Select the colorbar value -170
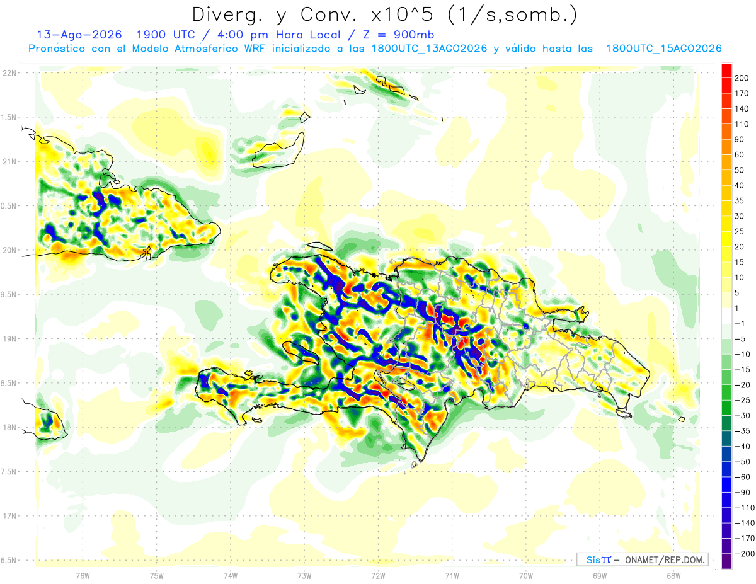This screenshot has width=756, height=584. 743,539
